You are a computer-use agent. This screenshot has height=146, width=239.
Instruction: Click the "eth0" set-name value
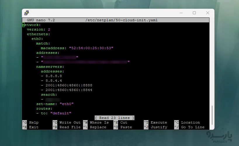[67, 104]
